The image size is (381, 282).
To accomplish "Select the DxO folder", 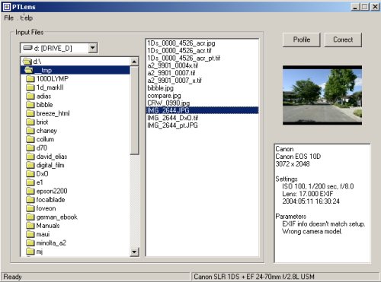I will (x=37, y=174).
